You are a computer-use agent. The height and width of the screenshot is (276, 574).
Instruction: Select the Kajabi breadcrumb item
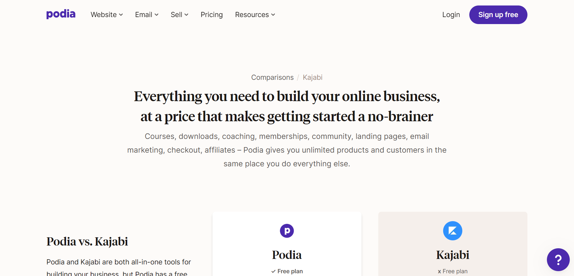point(312,77)
